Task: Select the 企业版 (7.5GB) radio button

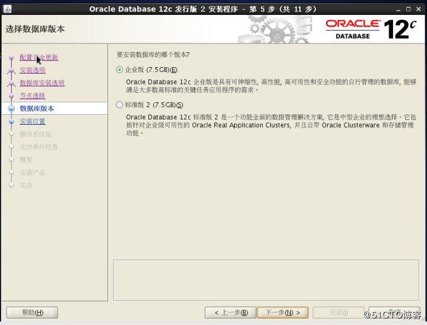Action: pos(119,70)
